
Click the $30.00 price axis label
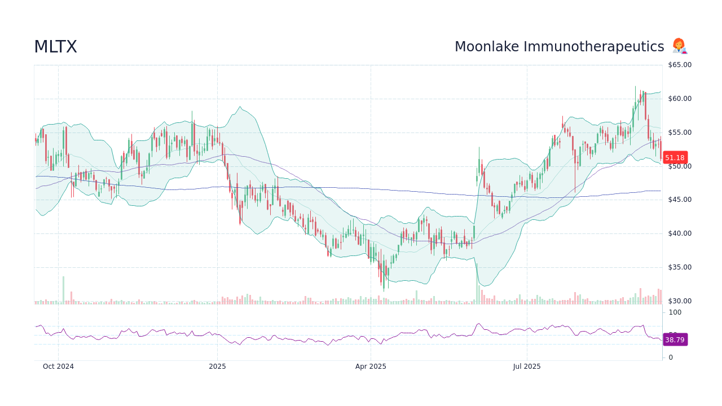[x=680, y=301]
